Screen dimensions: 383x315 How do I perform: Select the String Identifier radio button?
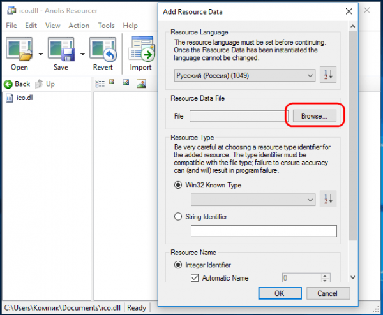178,217
